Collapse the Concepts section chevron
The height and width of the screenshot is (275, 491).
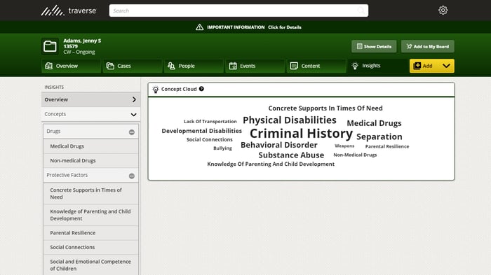coord(133,114)
